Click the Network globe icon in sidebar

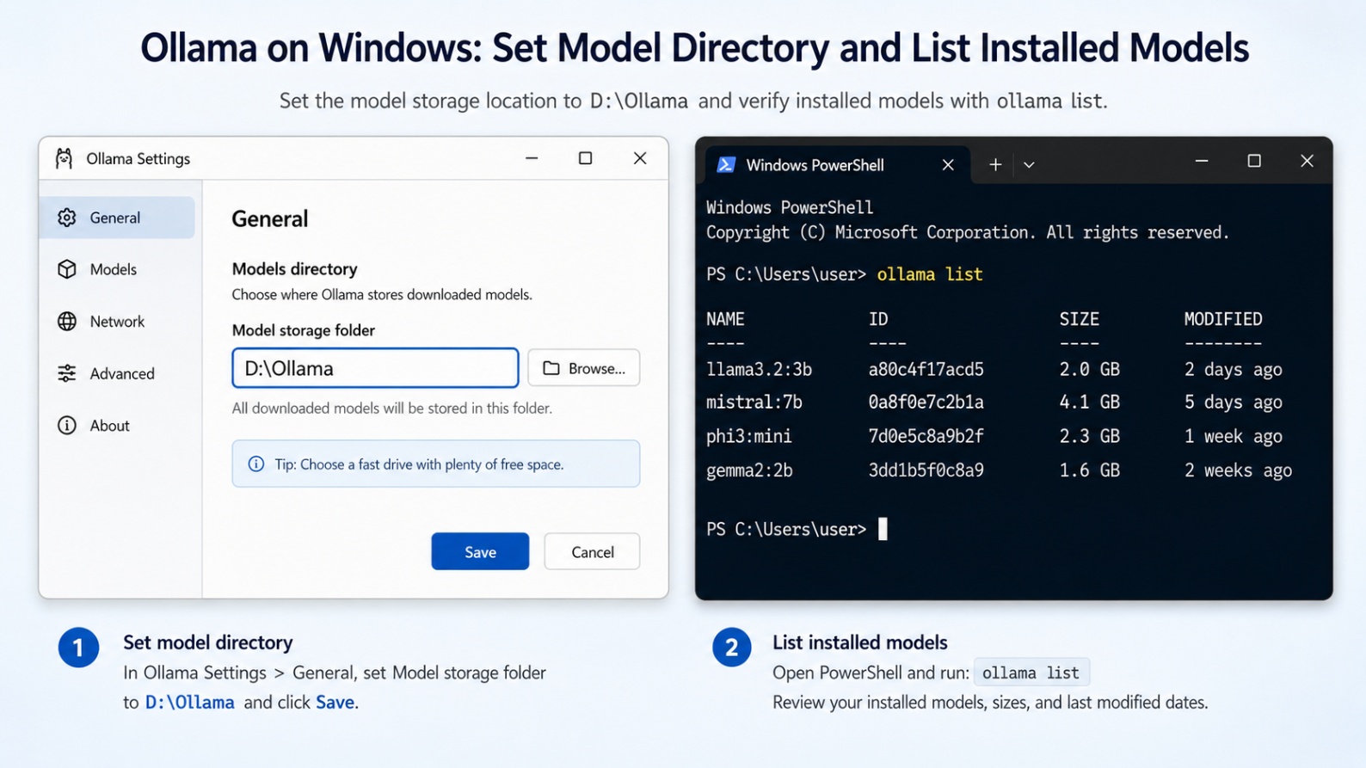coord(67,322)
